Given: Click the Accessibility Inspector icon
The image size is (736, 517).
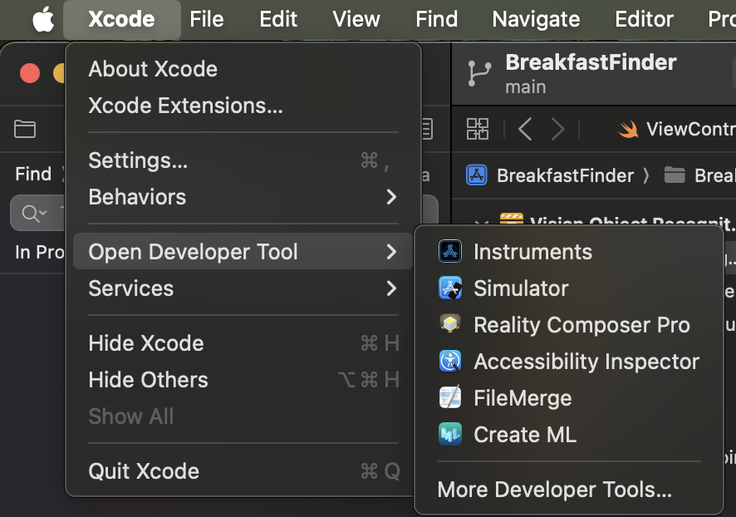Looking at the screenshot, I should point(450,362).
